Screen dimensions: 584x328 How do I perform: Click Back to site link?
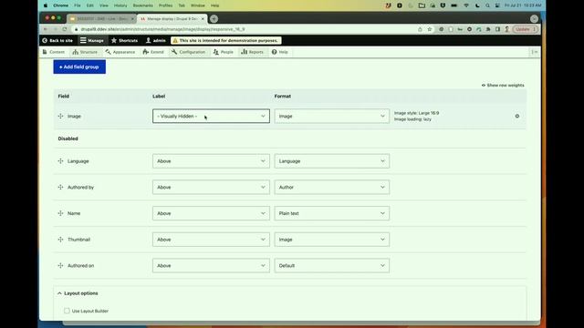click(57, 40)
